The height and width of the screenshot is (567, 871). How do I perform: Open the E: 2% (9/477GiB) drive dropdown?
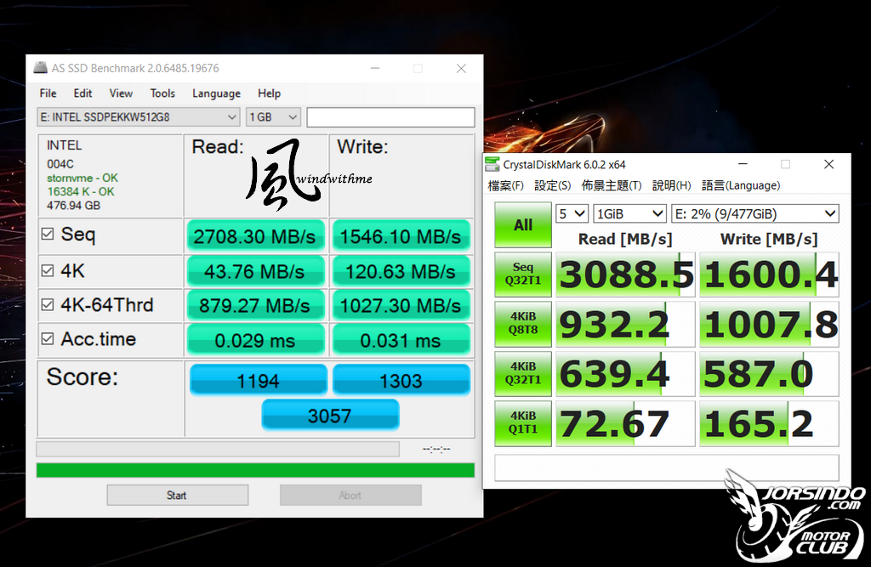tap(755, 214)
